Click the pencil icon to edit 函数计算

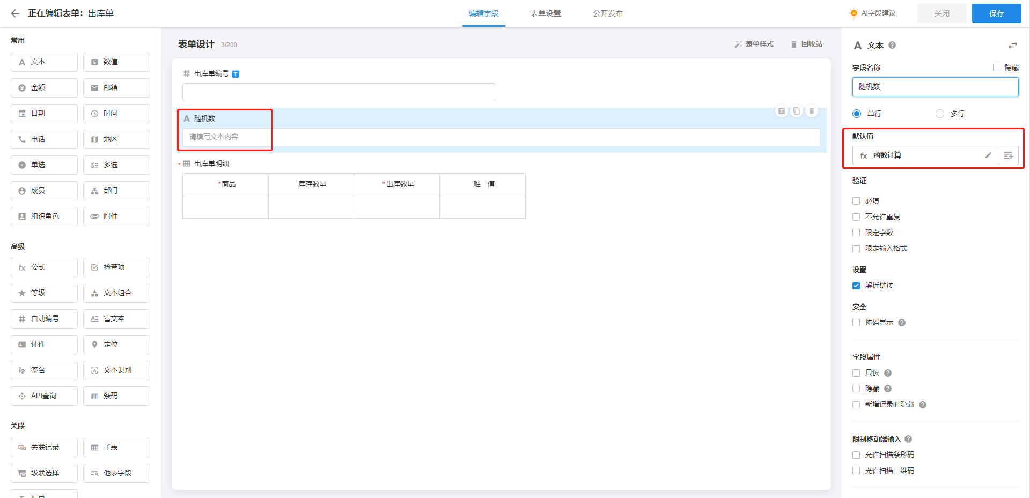988,155
